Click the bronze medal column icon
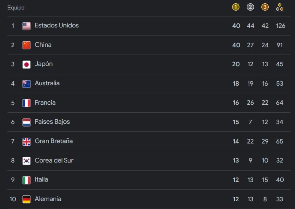295x209 pixels. point(265,7)
